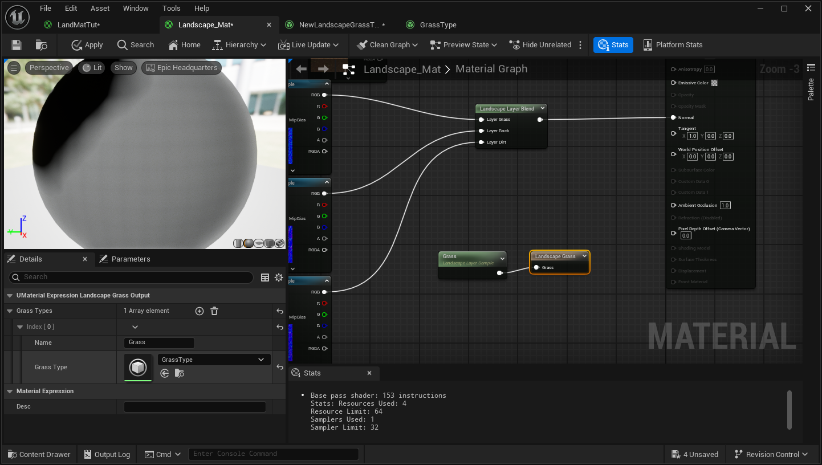This screenshot has height=465, width=822.
Task: Add element to Grass Types array
Action: [200, 311]
